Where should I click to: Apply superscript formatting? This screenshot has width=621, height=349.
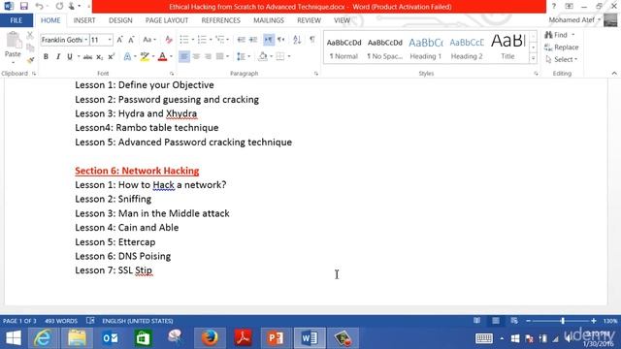tap(112, 57)
